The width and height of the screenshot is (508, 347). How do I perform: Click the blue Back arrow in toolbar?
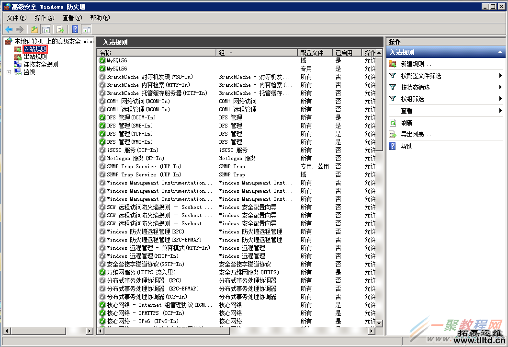tap(9, 29)
